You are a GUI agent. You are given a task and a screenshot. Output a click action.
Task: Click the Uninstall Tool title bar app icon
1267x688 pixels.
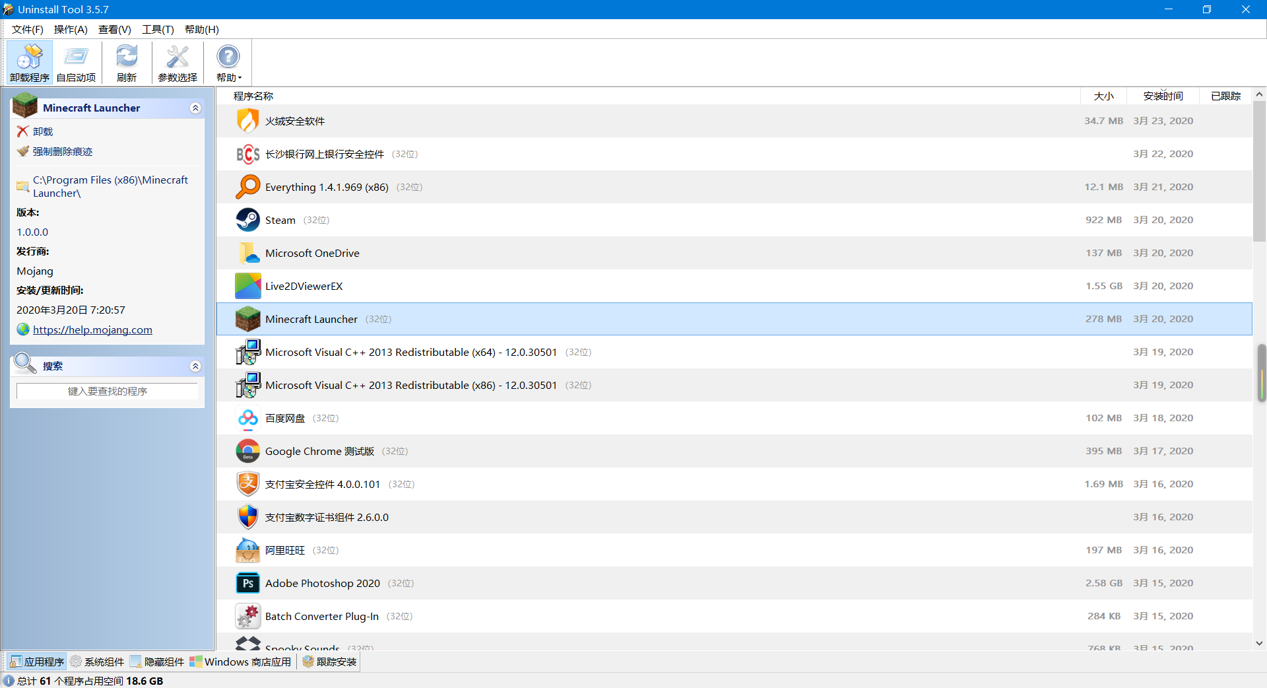8,9
